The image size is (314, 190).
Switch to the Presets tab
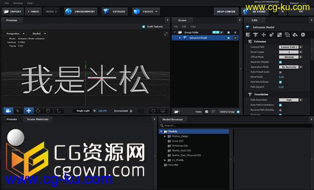12,119
